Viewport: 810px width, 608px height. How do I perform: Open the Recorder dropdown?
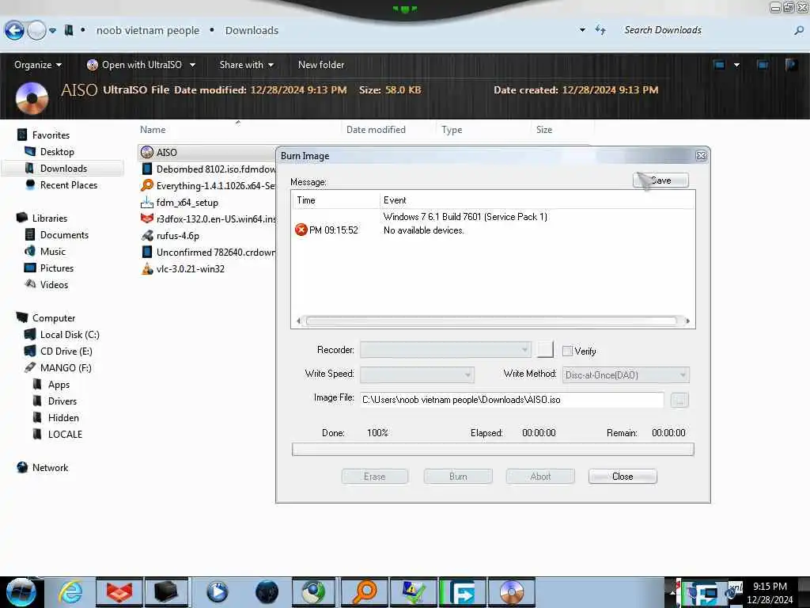[x=445, y=349]
